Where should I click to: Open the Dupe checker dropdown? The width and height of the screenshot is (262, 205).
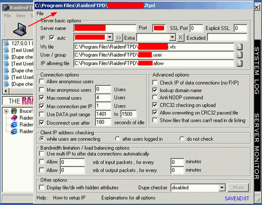tap(222, 188)
